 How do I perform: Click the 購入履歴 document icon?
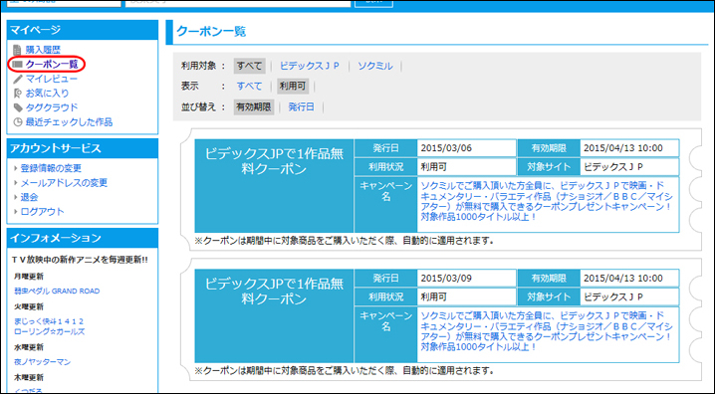(x=17, y=49)
